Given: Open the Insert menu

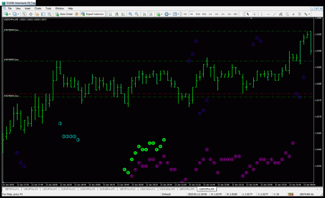Looking at the screenshot, I should [28, 8].
